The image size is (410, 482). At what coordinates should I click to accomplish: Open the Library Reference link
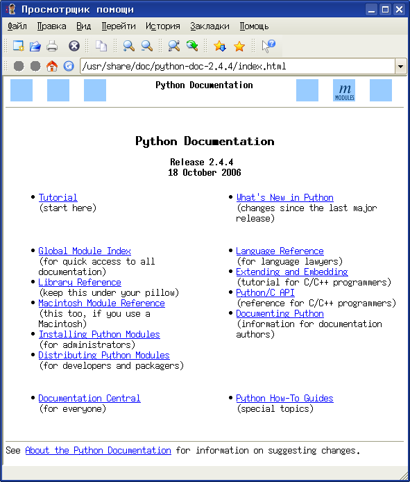point(80,283)
